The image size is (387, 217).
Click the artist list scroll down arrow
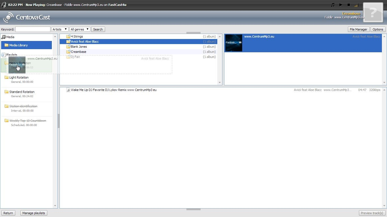tap(220, 83)
